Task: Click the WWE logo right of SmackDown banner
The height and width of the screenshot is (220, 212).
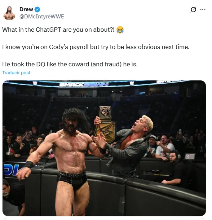Action: [x=132, y=83]
